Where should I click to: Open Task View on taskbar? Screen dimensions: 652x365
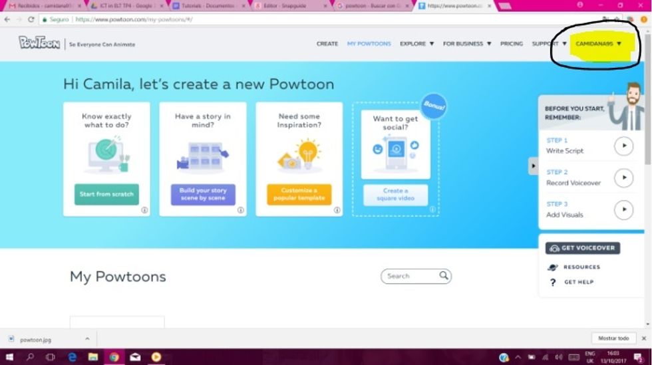coord(51,357)
